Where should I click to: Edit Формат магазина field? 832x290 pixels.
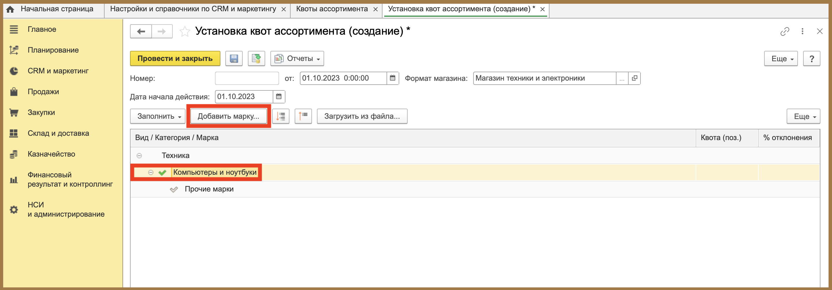(x=545, y=78)
